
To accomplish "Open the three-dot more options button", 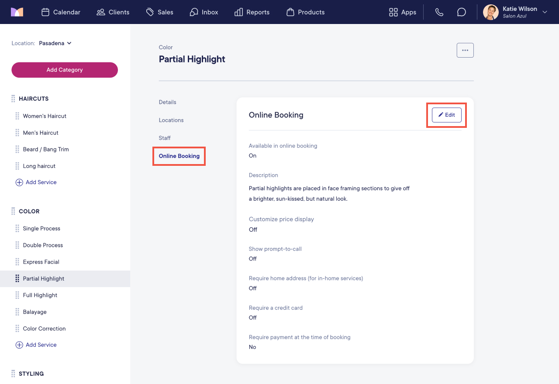I will coord(465,50).
